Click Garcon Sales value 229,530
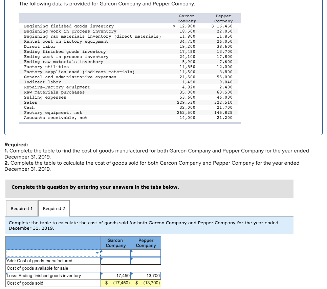The height and width of the screenshot is (289, 327). pyautogui.click(x=186, y=102)
